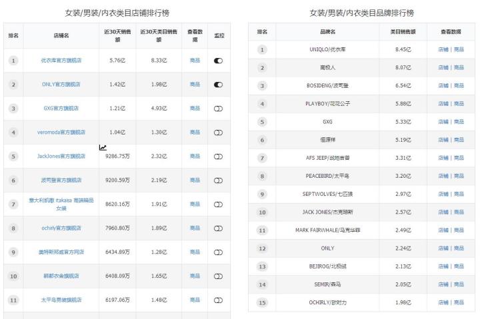Enable monitoring for 波司登官方旗舰店
The width and height of the screenshot is (480, 319).
point(218,180)
